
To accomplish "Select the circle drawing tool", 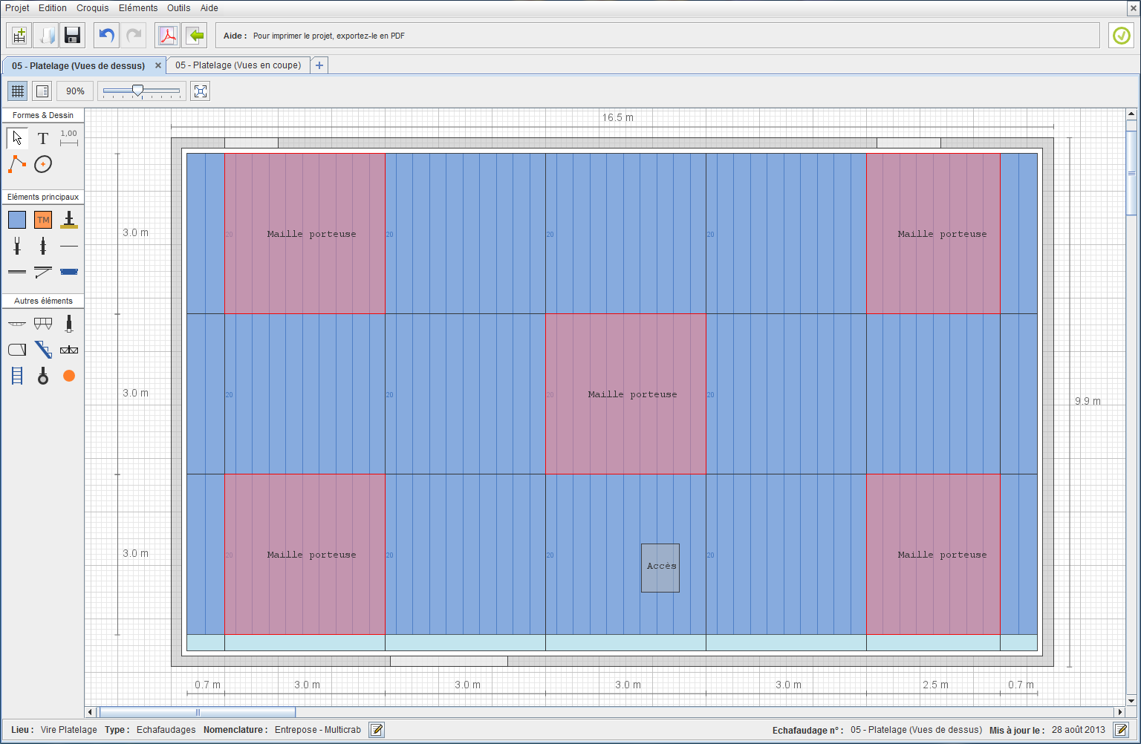I will coord(43,164).
